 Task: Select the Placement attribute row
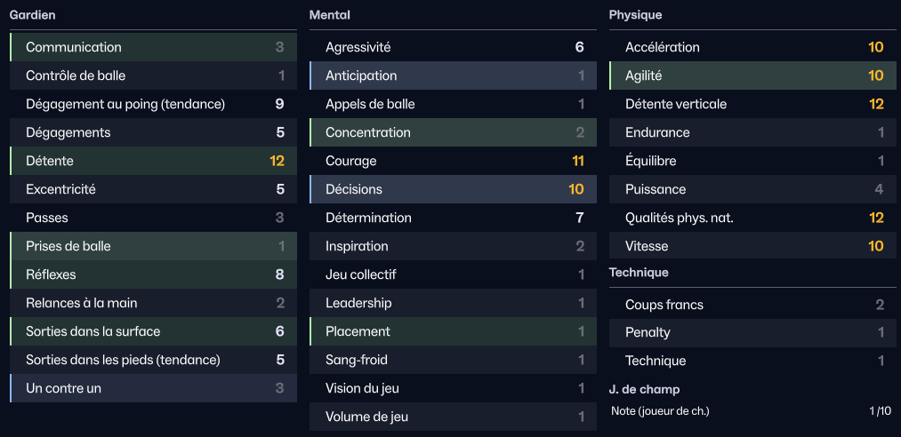pos(453,331)
